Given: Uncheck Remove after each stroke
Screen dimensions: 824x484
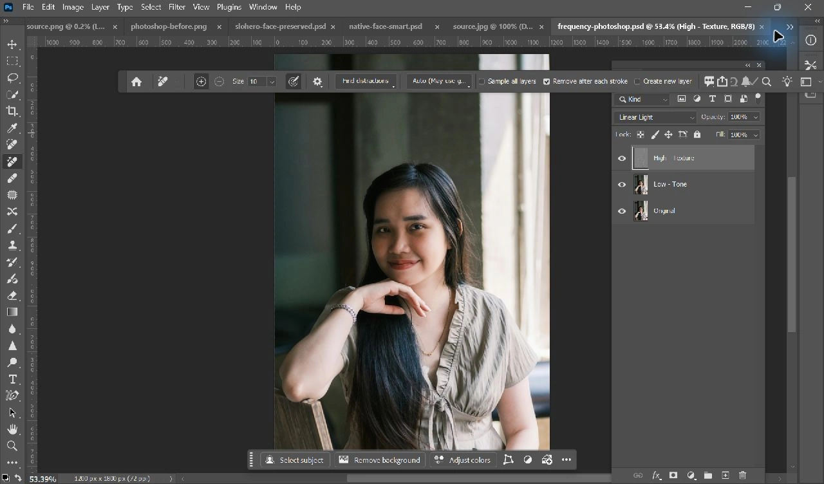Looking at the screenshot, I should coord(547,82).
